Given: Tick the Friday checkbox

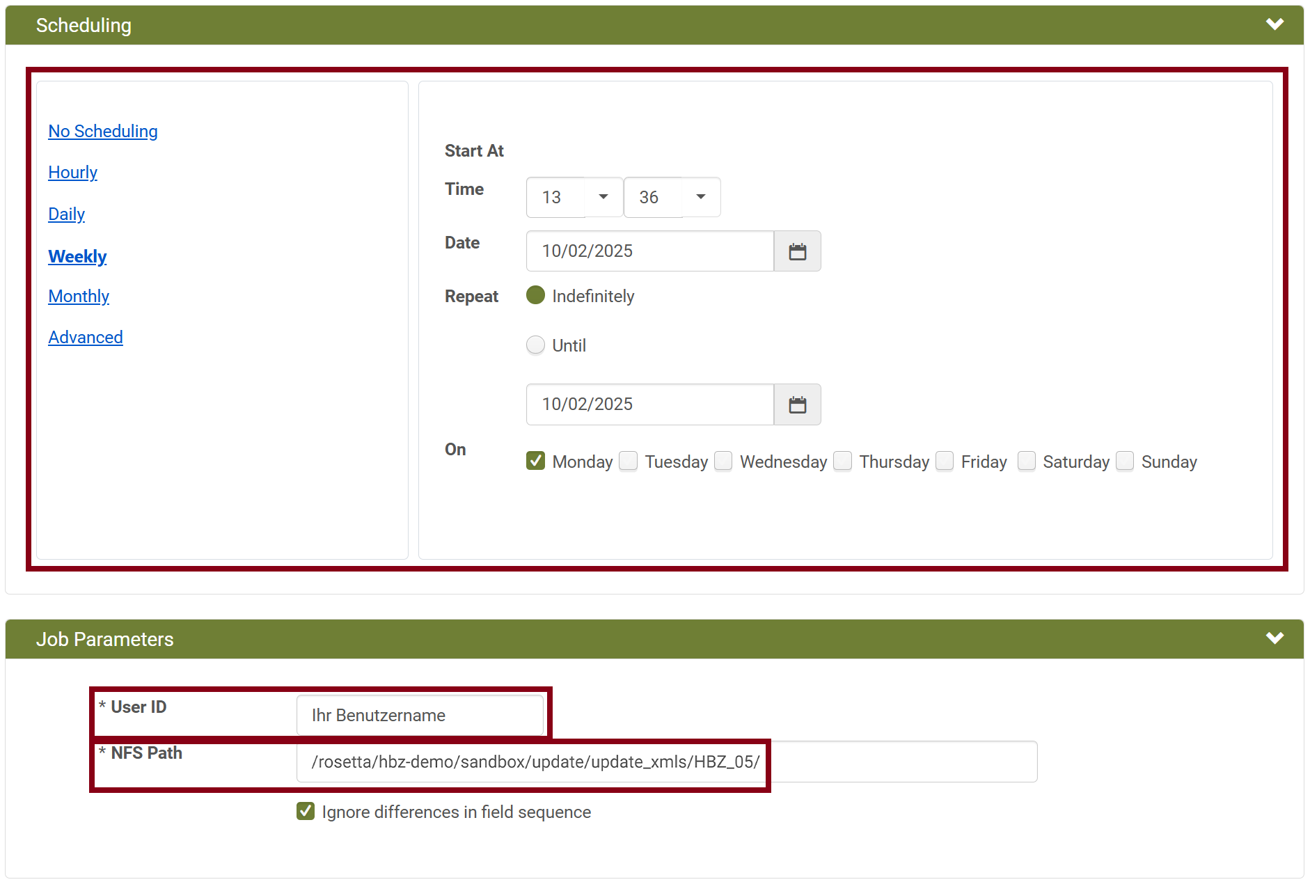Looking at the screenshot, I should point(945,461).
